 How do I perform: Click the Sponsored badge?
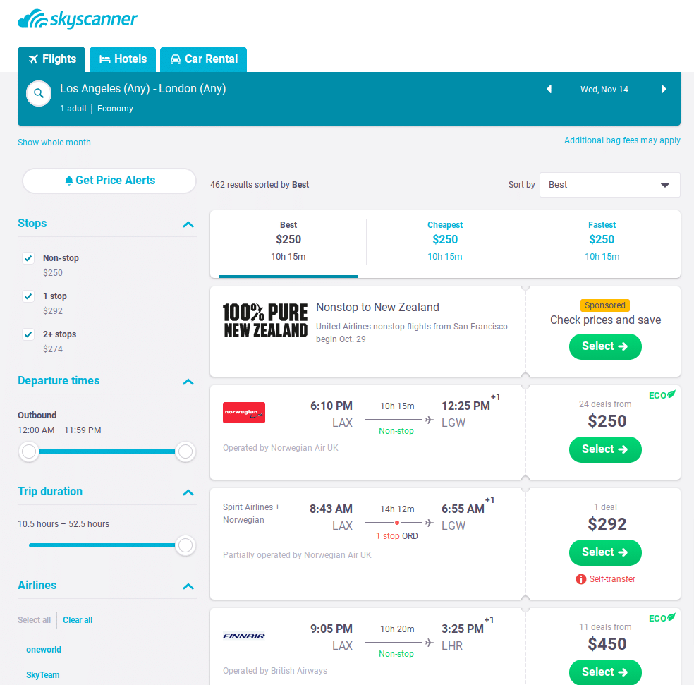605,305
